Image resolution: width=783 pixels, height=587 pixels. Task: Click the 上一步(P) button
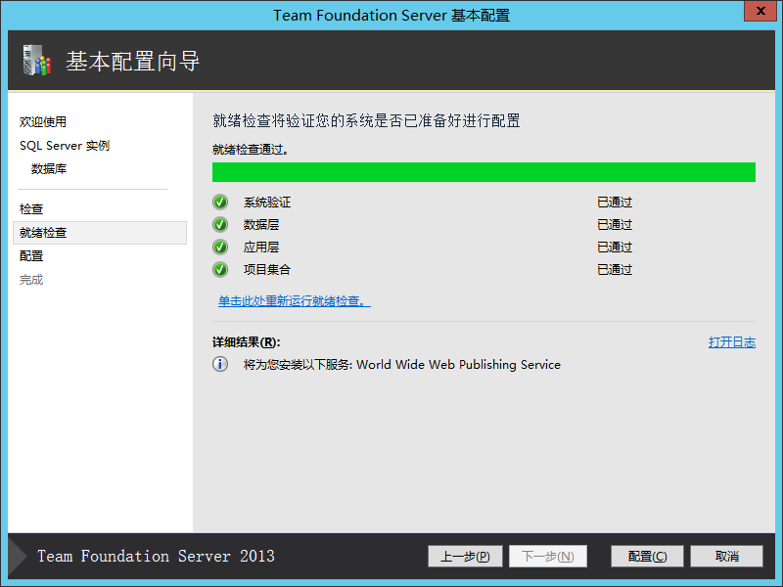click(x=465, y=556)
